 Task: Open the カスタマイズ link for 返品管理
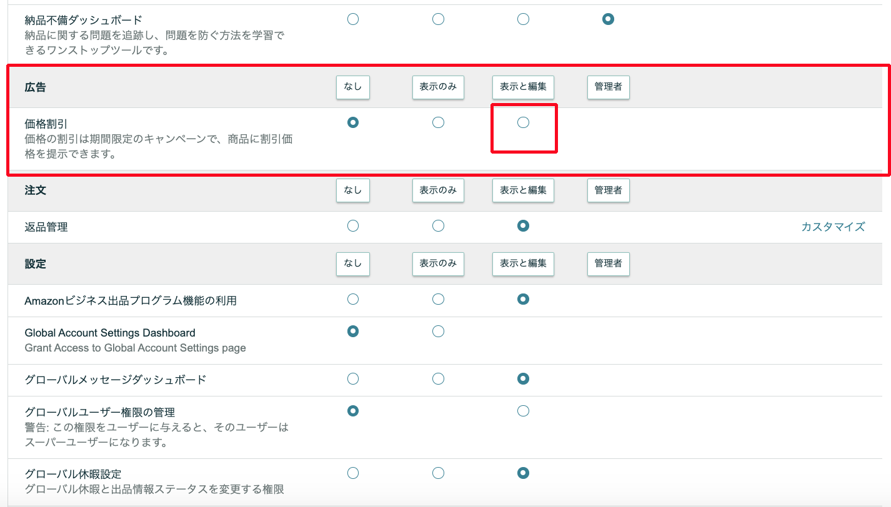(x=833, y=227)
